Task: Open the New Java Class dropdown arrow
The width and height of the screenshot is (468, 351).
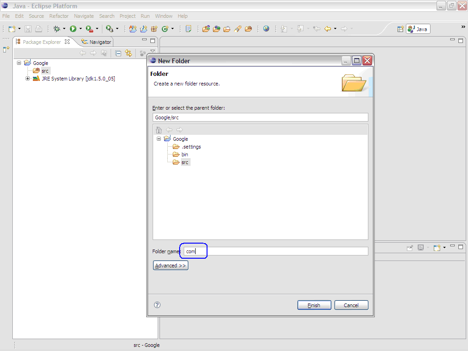Action: click(172, 29)
